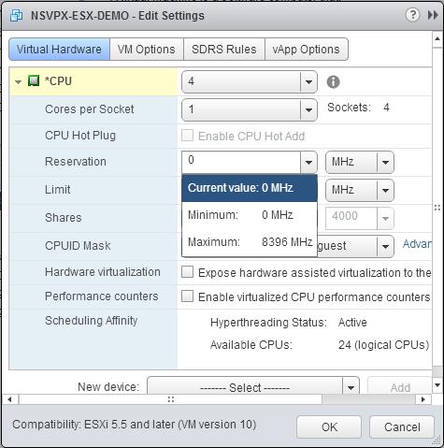Click the horizontal scrollbar left arrow
This screenshot has height=448, width=444.
click(x=9, y=399)
